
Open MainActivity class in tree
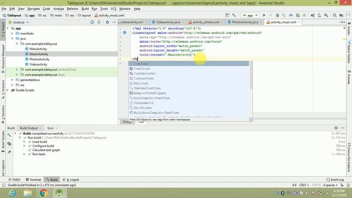[38, 49]
